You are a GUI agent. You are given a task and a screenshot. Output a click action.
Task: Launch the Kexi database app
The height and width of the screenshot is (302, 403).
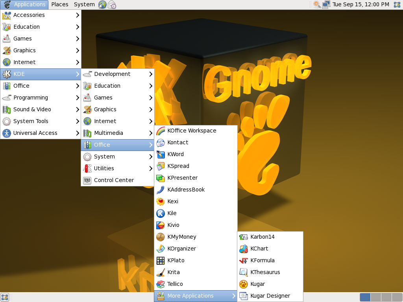195,201
